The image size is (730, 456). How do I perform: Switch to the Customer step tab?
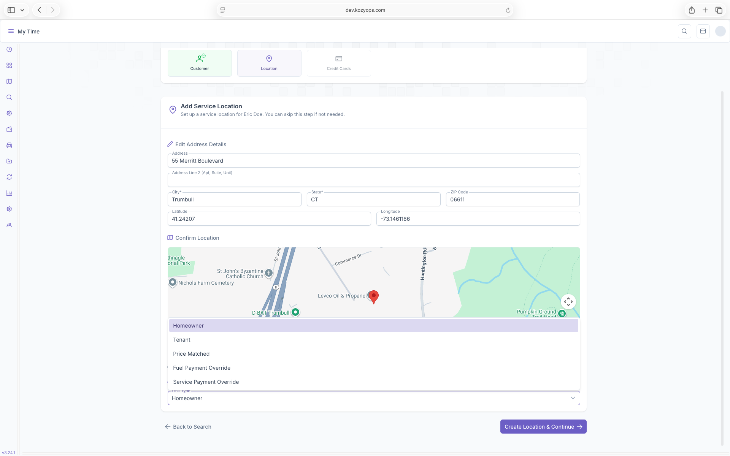click(x=200, y=63)
